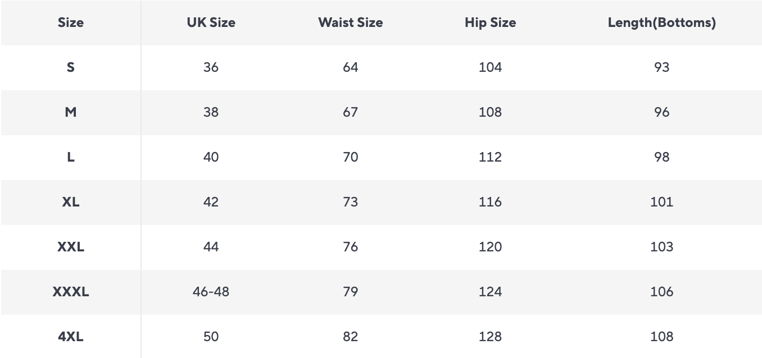Select the S size row label

click(71, 67)
